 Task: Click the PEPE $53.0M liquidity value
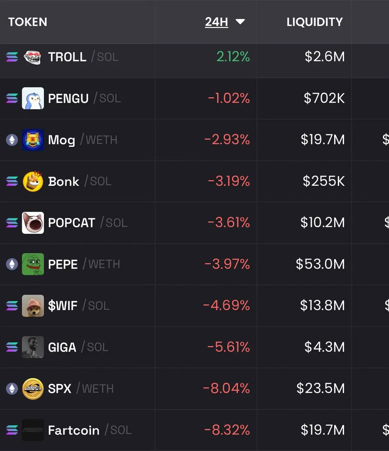tap(320, 264)
